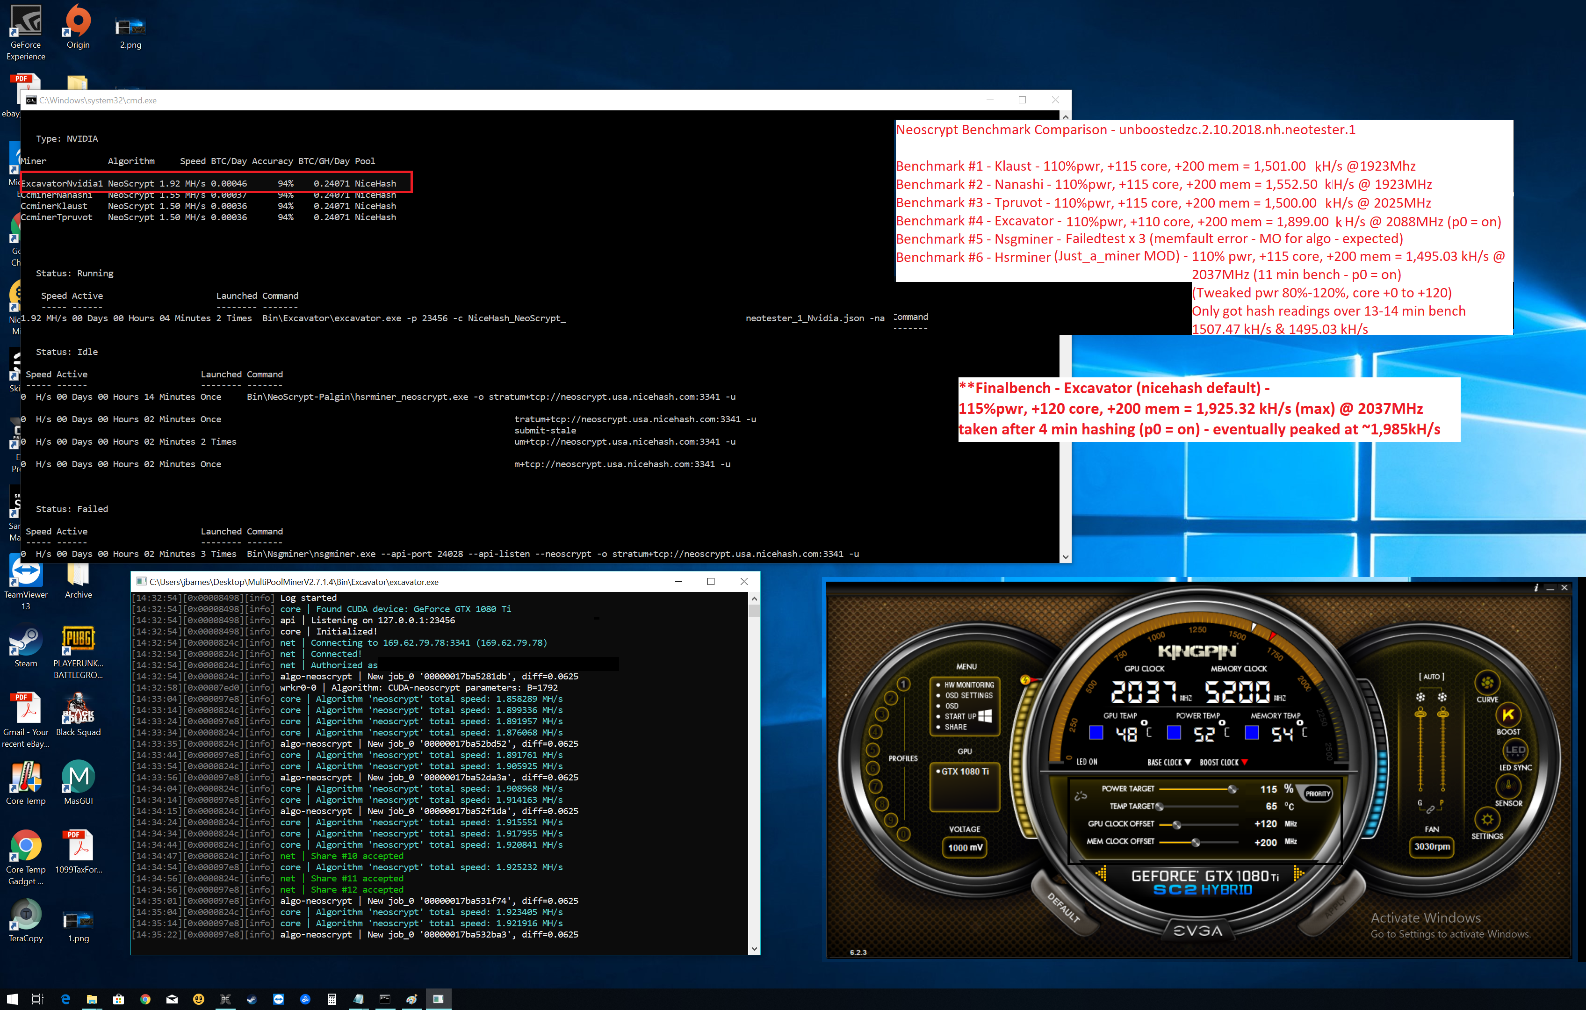This screenshot has height=1010, width=1586.
Task: Open the TeraCopy desktop icon
Action: coord(26,920)
